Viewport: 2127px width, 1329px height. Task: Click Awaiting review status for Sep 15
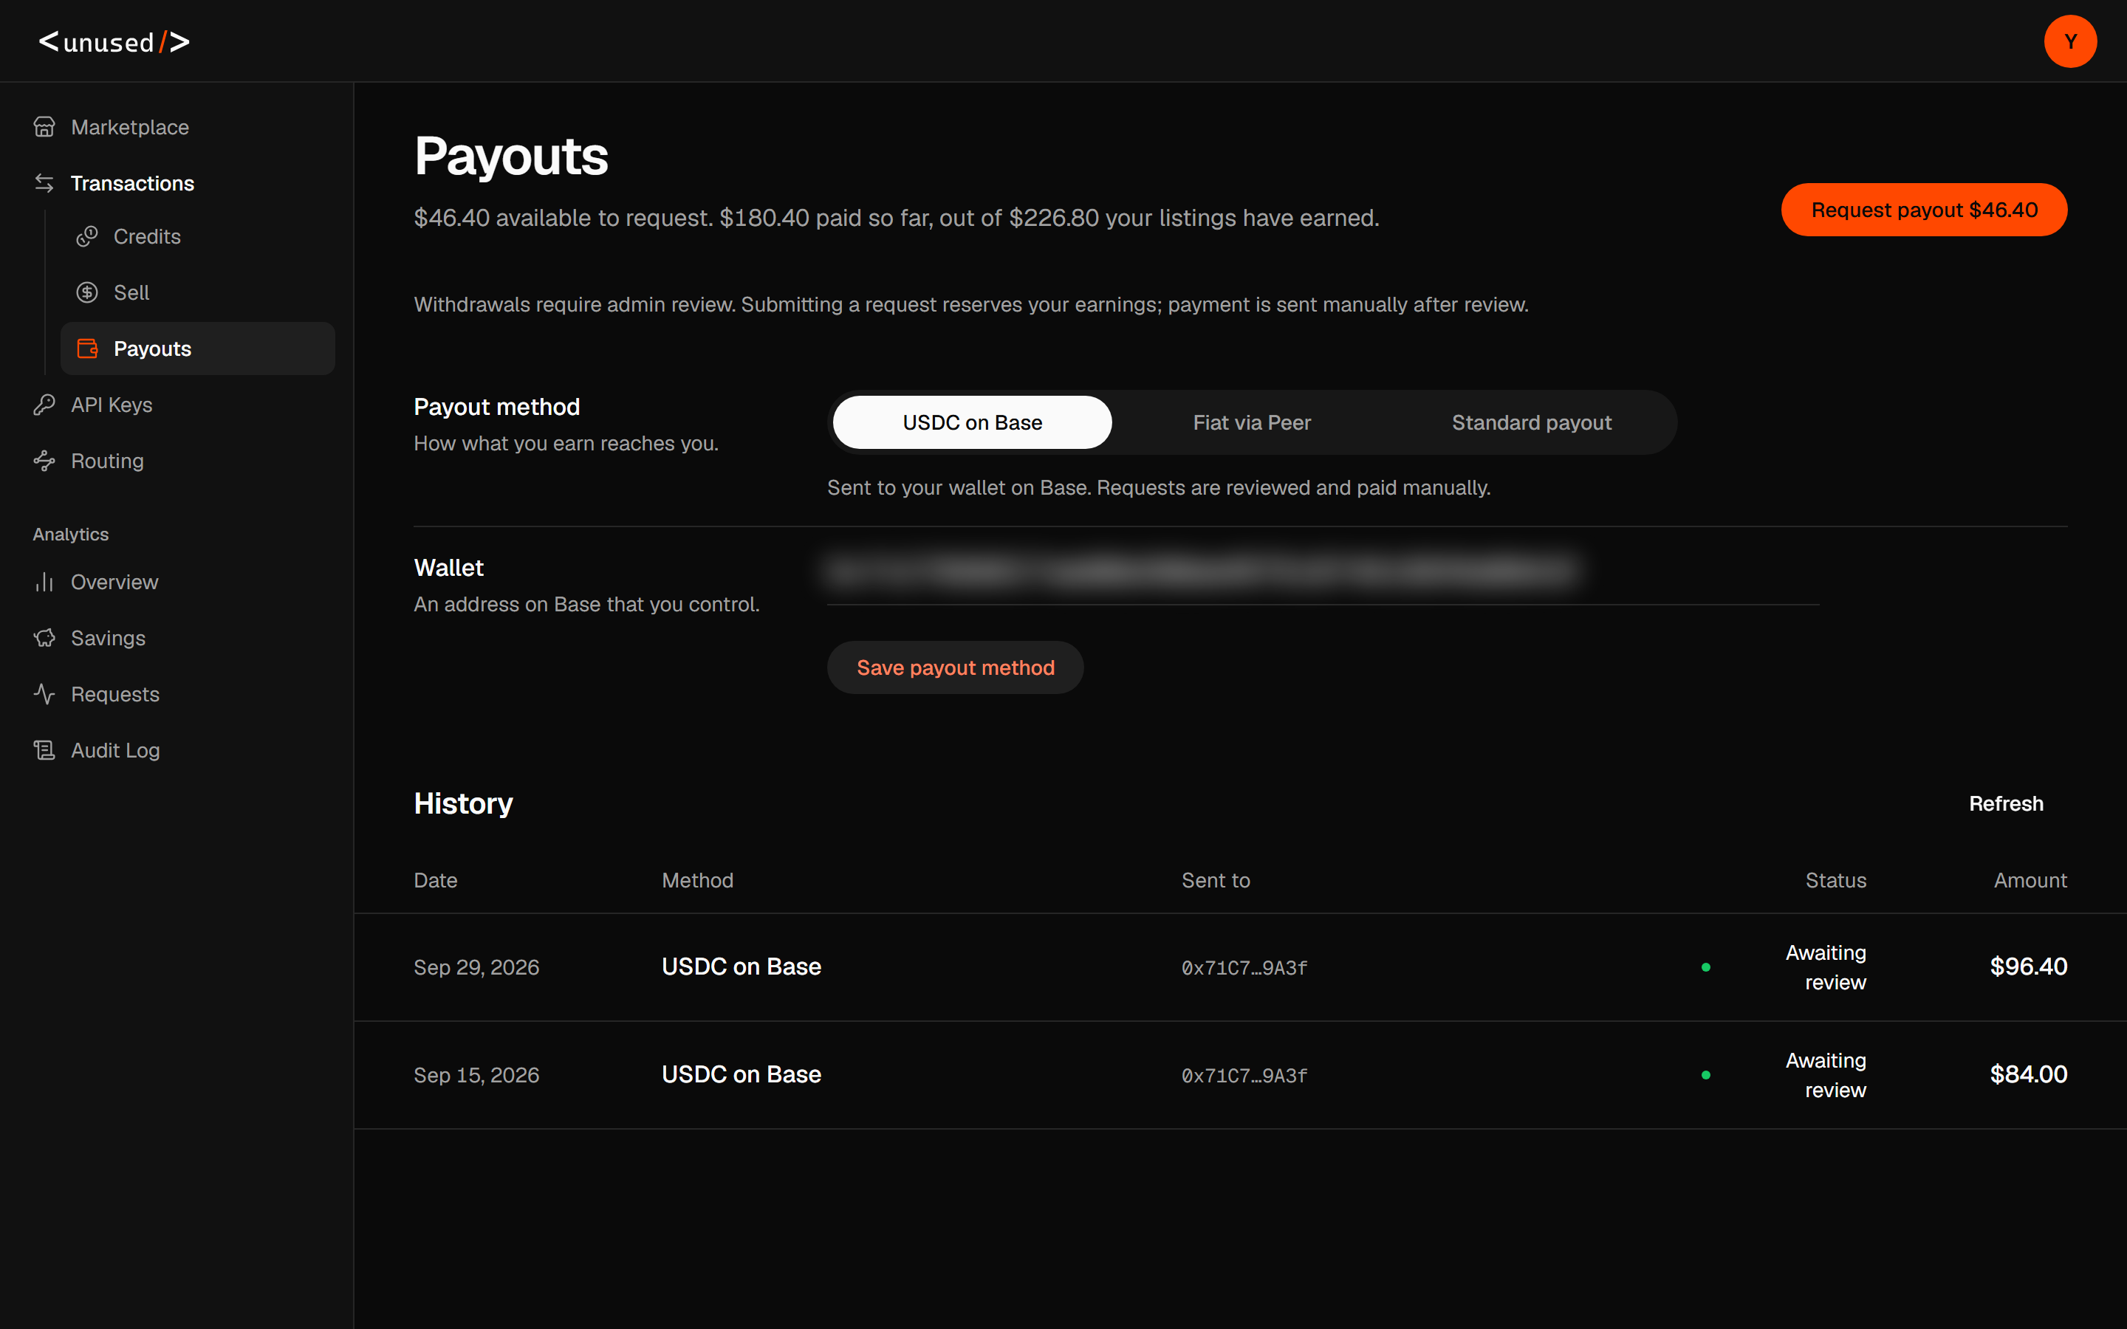coord(1826,1076)
